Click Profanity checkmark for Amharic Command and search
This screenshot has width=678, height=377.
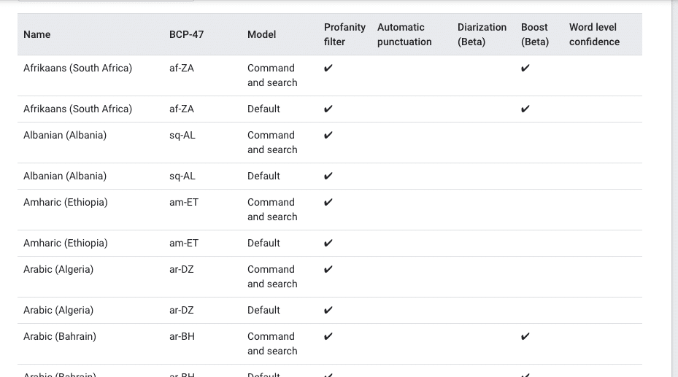click(328, 203)
